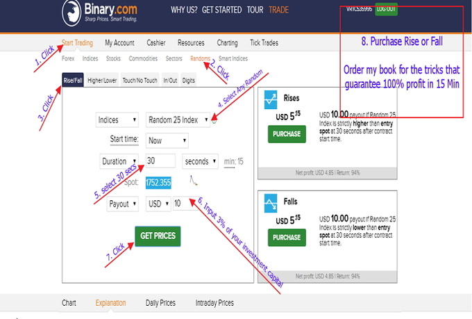Open the WHY US? page

[184, 10]
